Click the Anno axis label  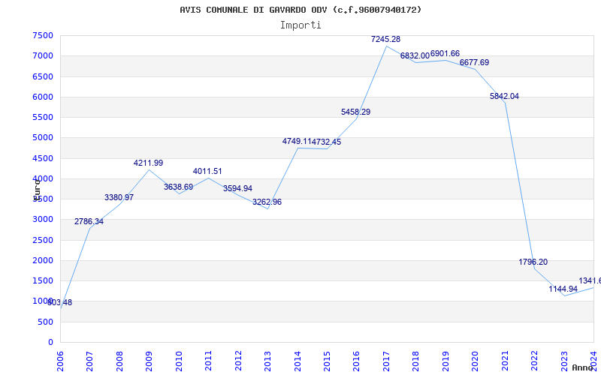point(583,367)
